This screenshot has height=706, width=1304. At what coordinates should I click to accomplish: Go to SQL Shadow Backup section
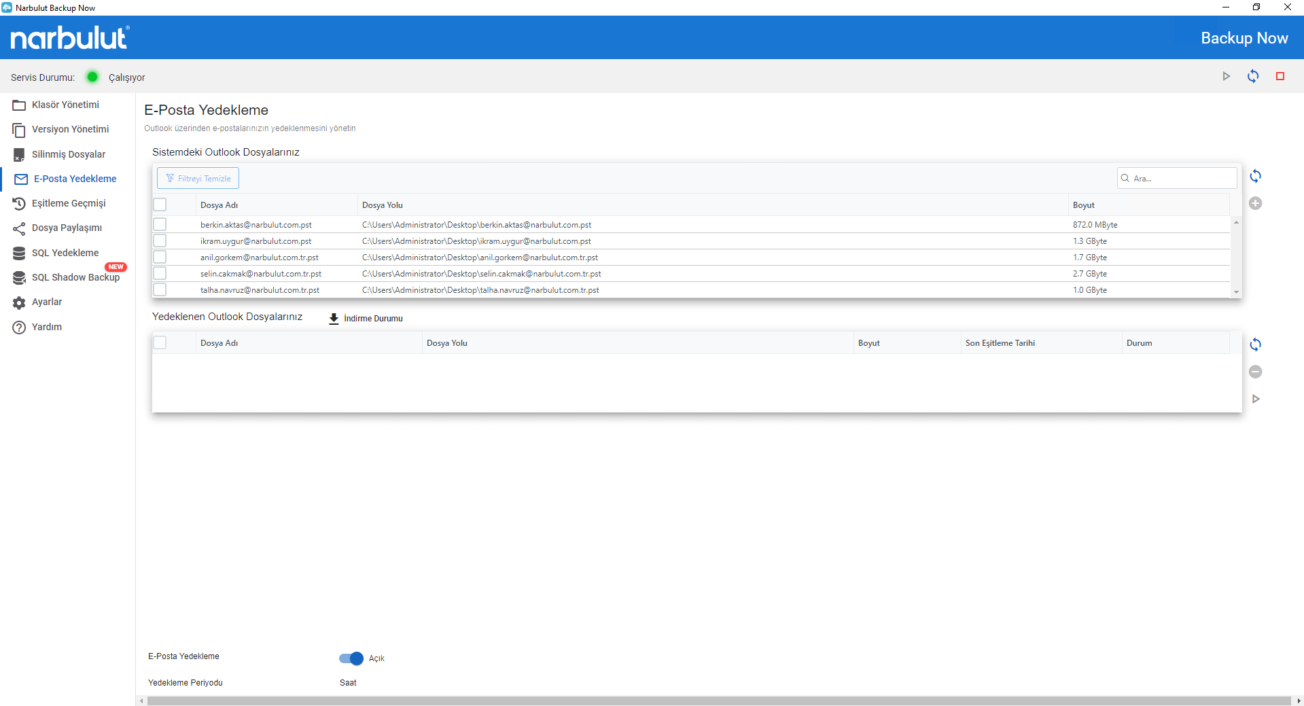[x=75, y=277]
